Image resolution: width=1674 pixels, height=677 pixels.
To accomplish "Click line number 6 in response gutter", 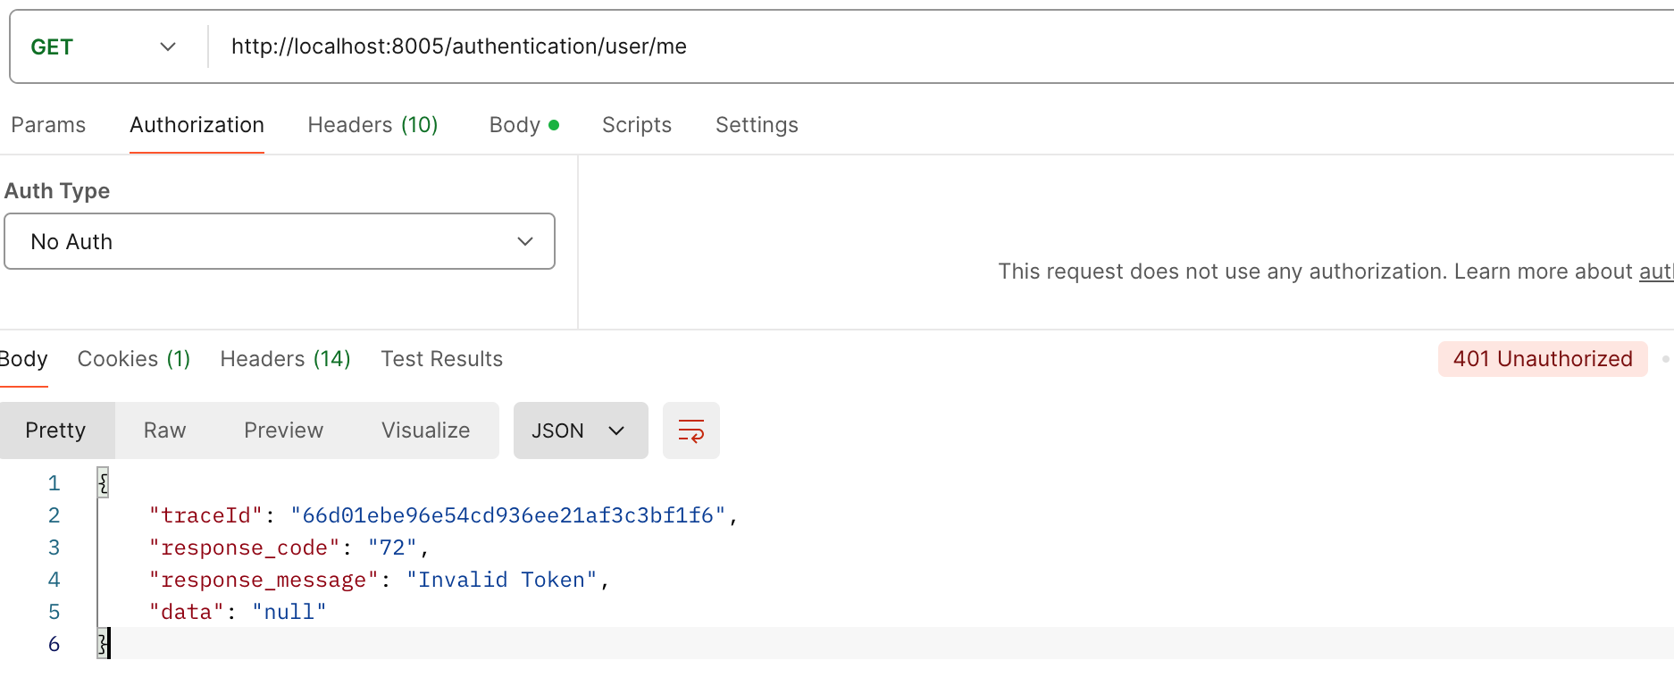I will (x=54, y=644).
